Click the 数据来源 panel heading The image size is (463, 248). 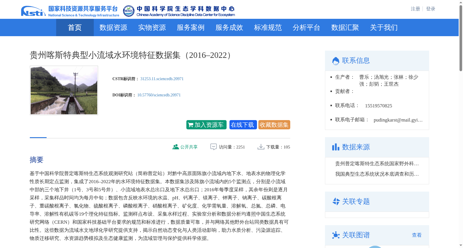click(x=356, y=147)
